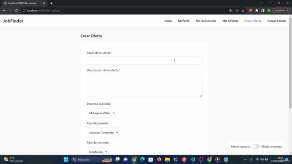The image size is (292, 164).
Task: Open the extensions puzzle icon
Action: 257,10
